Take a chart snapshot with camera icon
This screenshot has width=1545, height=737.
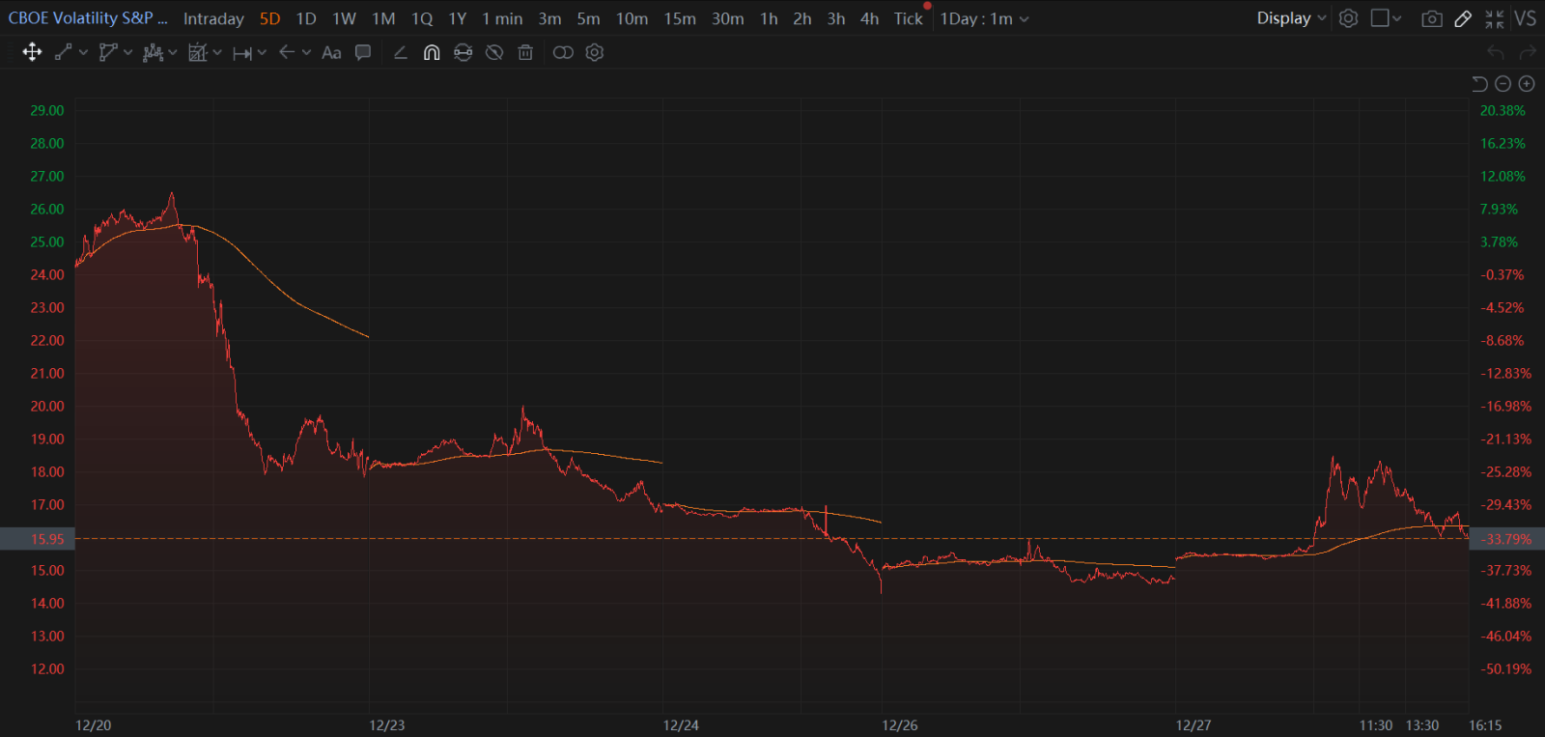pyautogui.click(x=1432, y=18)
